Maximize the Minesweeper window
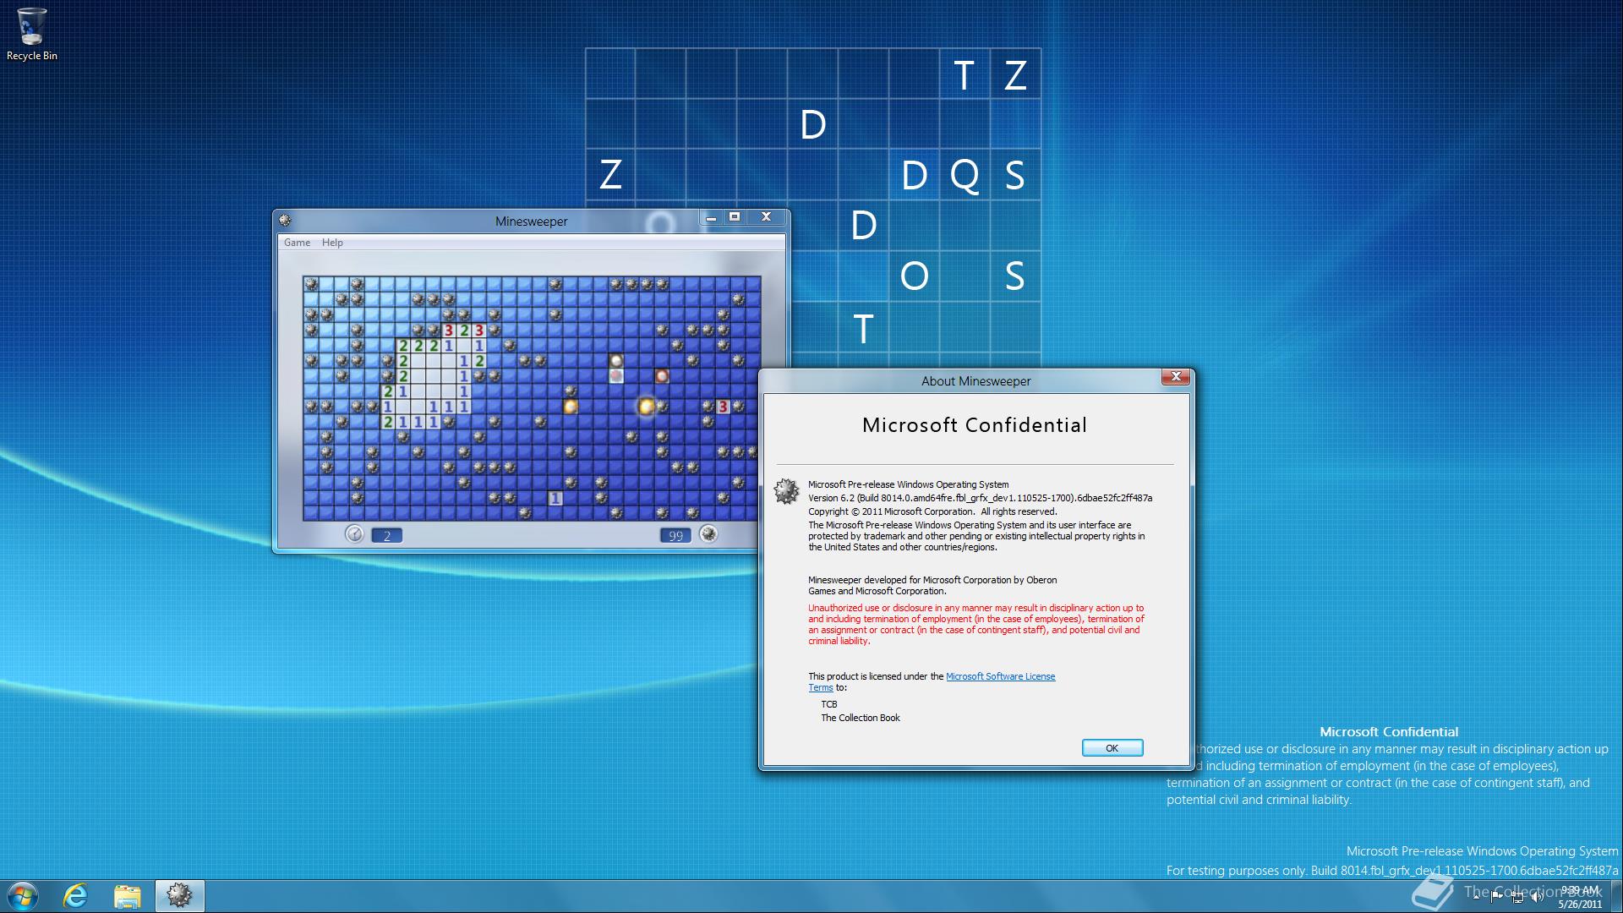The width and height of the screenshot is (1623, 913). [735, 217]
